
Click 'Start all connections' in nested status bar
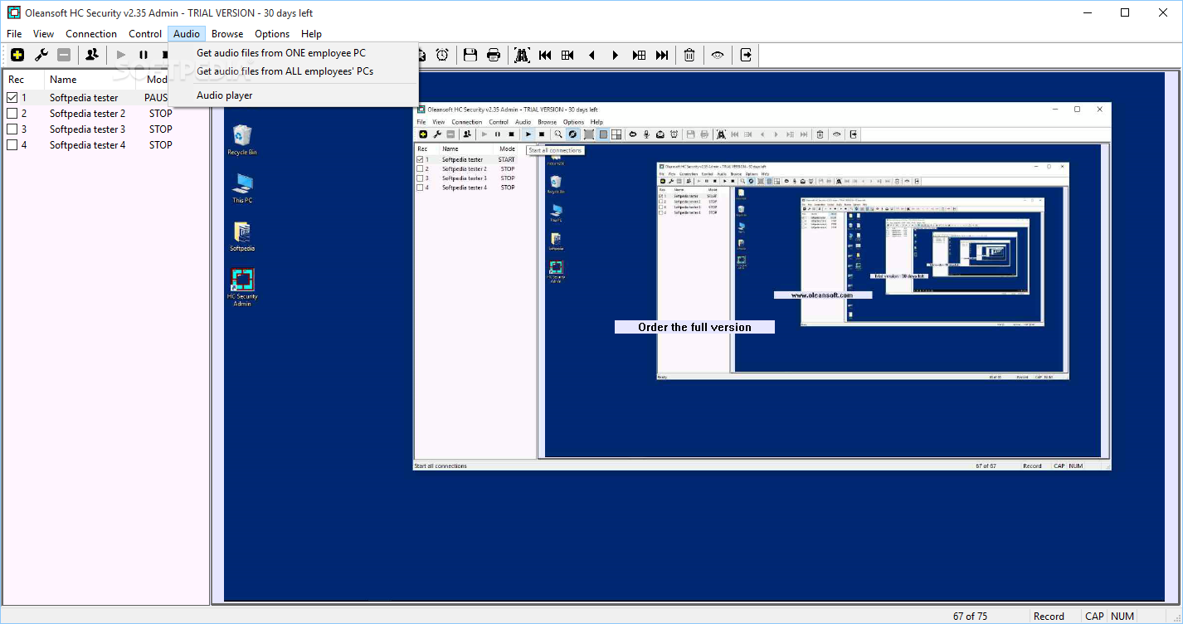click(441, 466)
